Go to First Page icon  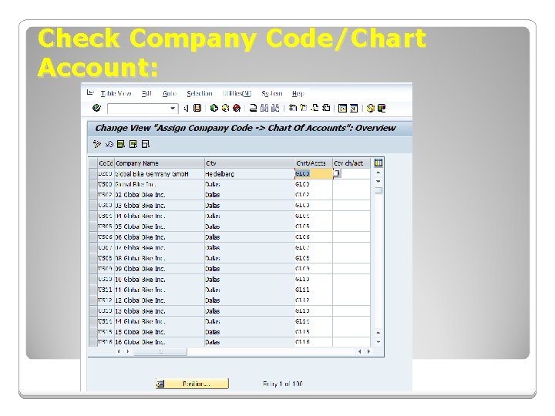click(292, 109)
